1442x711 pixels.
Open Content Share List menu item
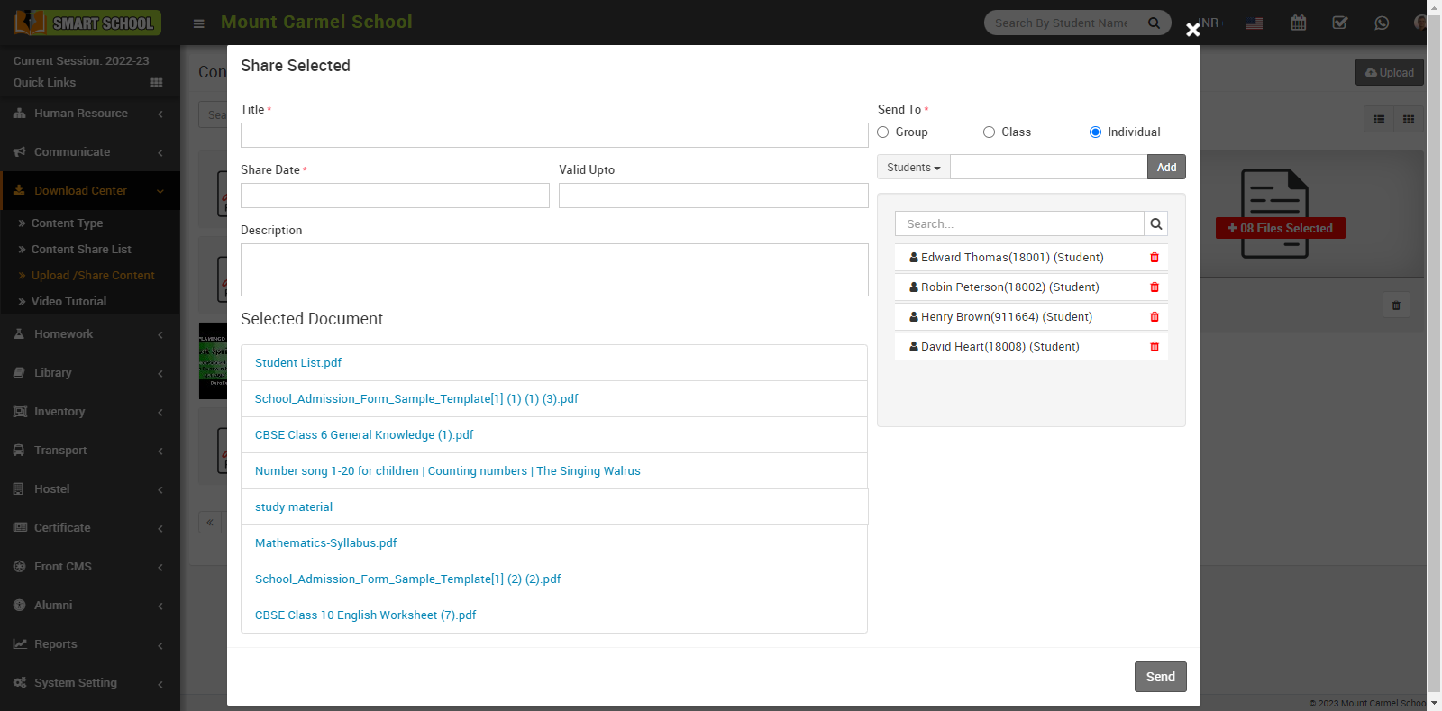pos(81,250)
